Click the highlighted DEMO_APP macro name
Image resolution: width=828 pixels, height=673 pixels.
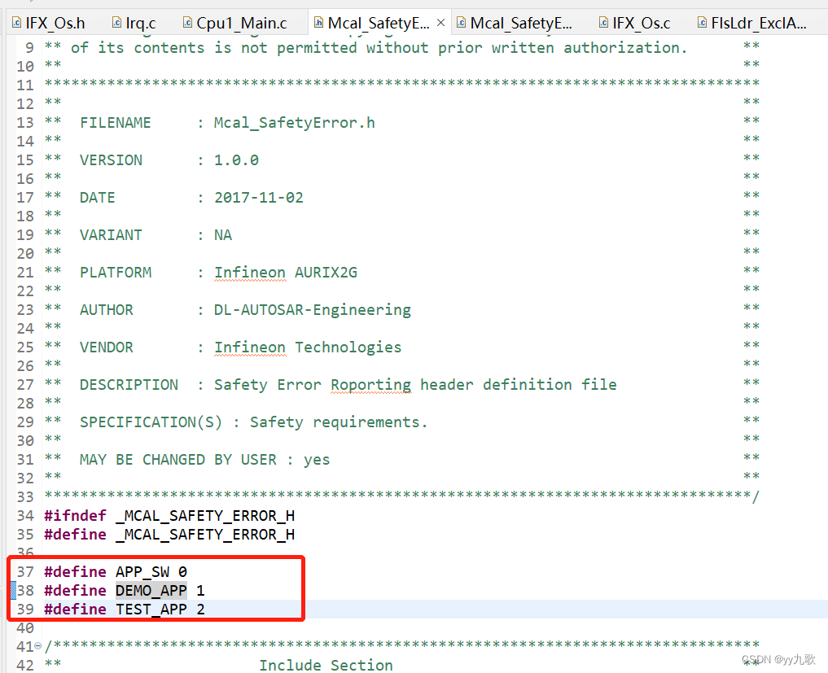[151, 591]
